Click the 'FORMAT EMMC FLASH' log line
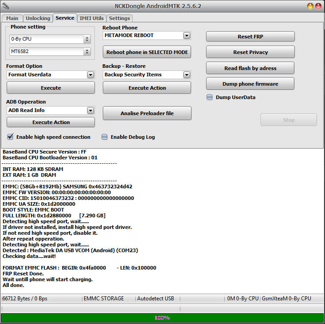325x324 pixels. point(79,268)
